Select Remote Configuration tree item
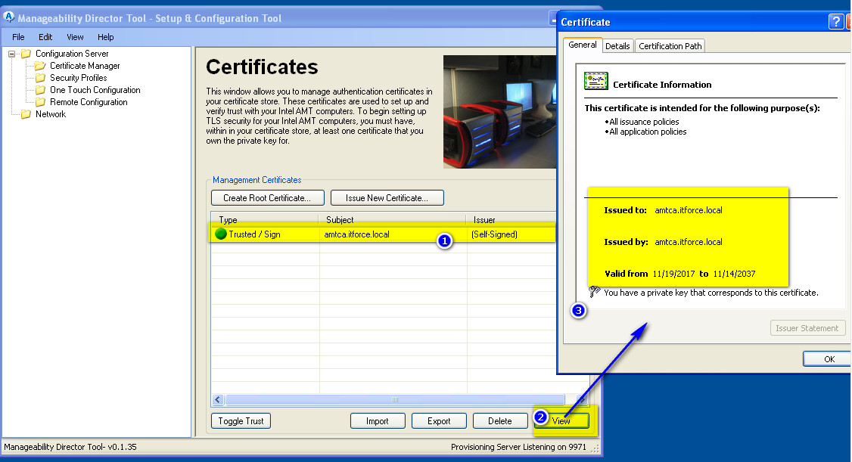The height and width of the screenshot is (462, 852). [89, 101]
